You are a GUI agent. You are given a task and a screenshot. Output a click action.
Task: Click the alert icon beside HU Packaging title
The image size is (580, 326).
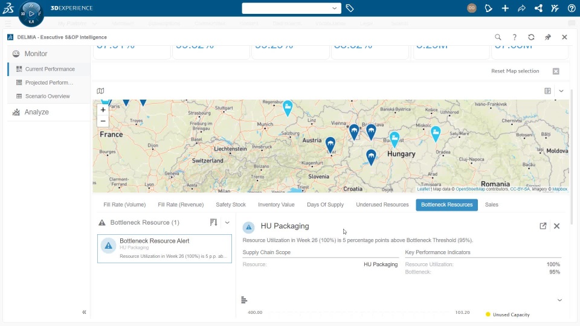point(248,228)
